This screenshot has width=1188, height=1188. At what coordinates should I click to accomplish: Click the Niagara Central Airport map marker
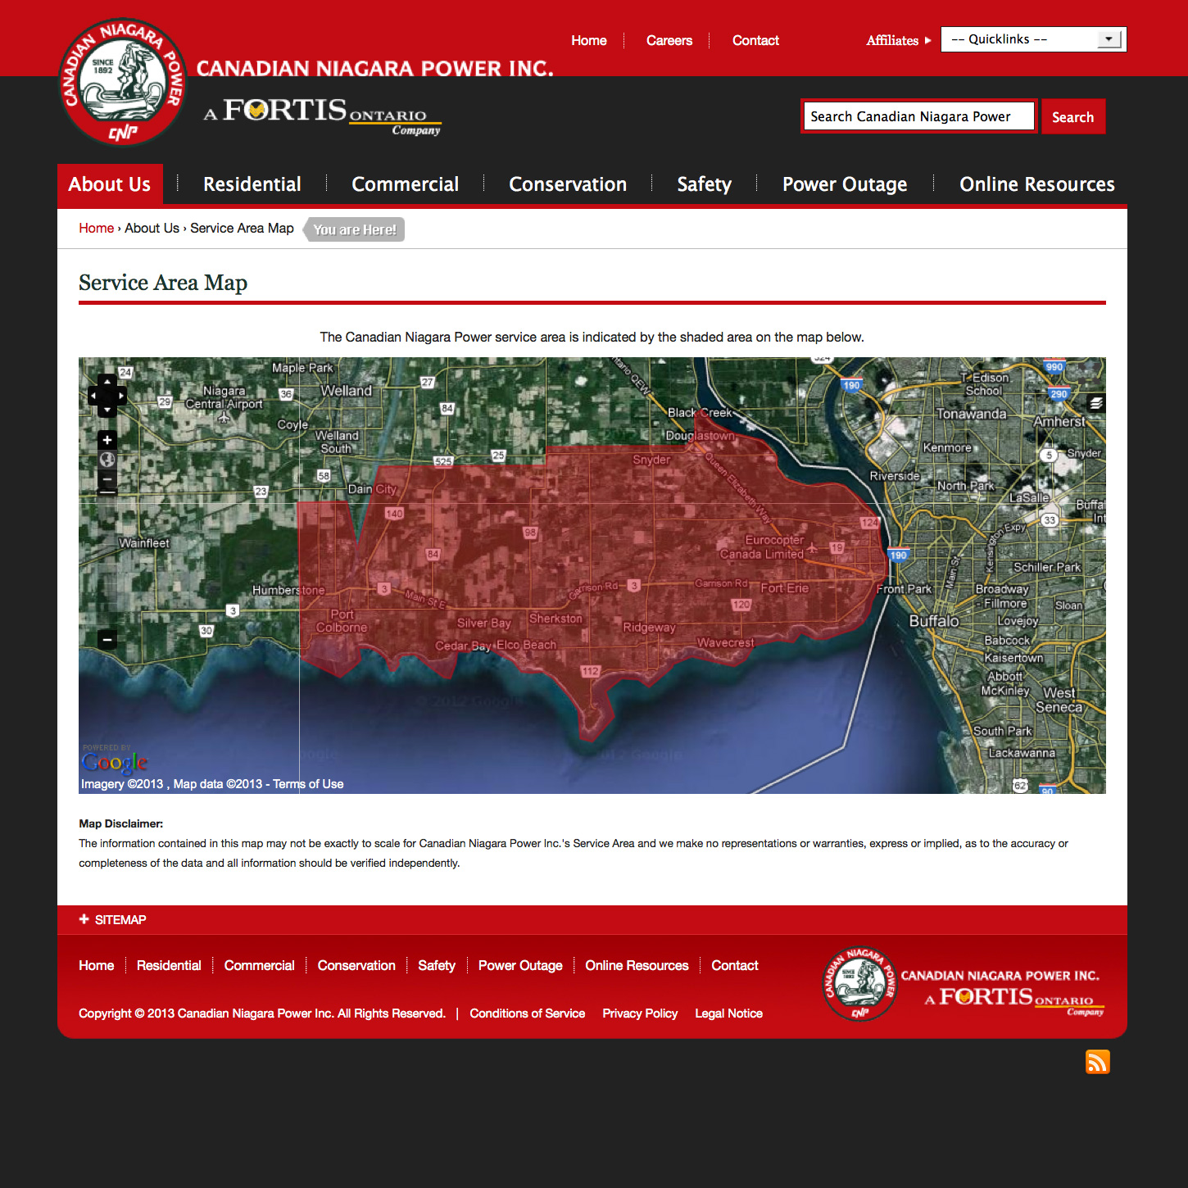(224, 417)
